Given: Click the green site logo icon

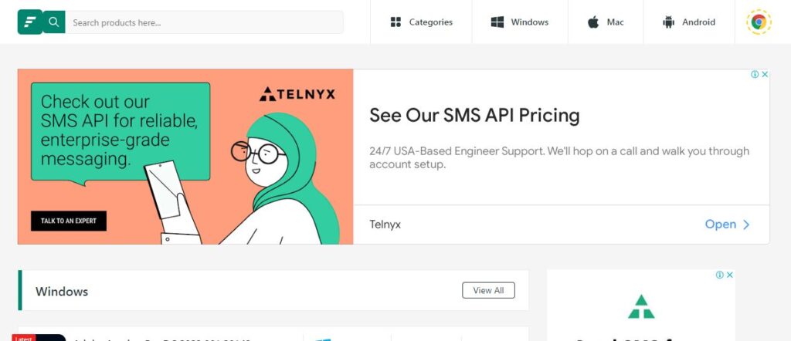Looking at the screenshot, I should [30, 22].
